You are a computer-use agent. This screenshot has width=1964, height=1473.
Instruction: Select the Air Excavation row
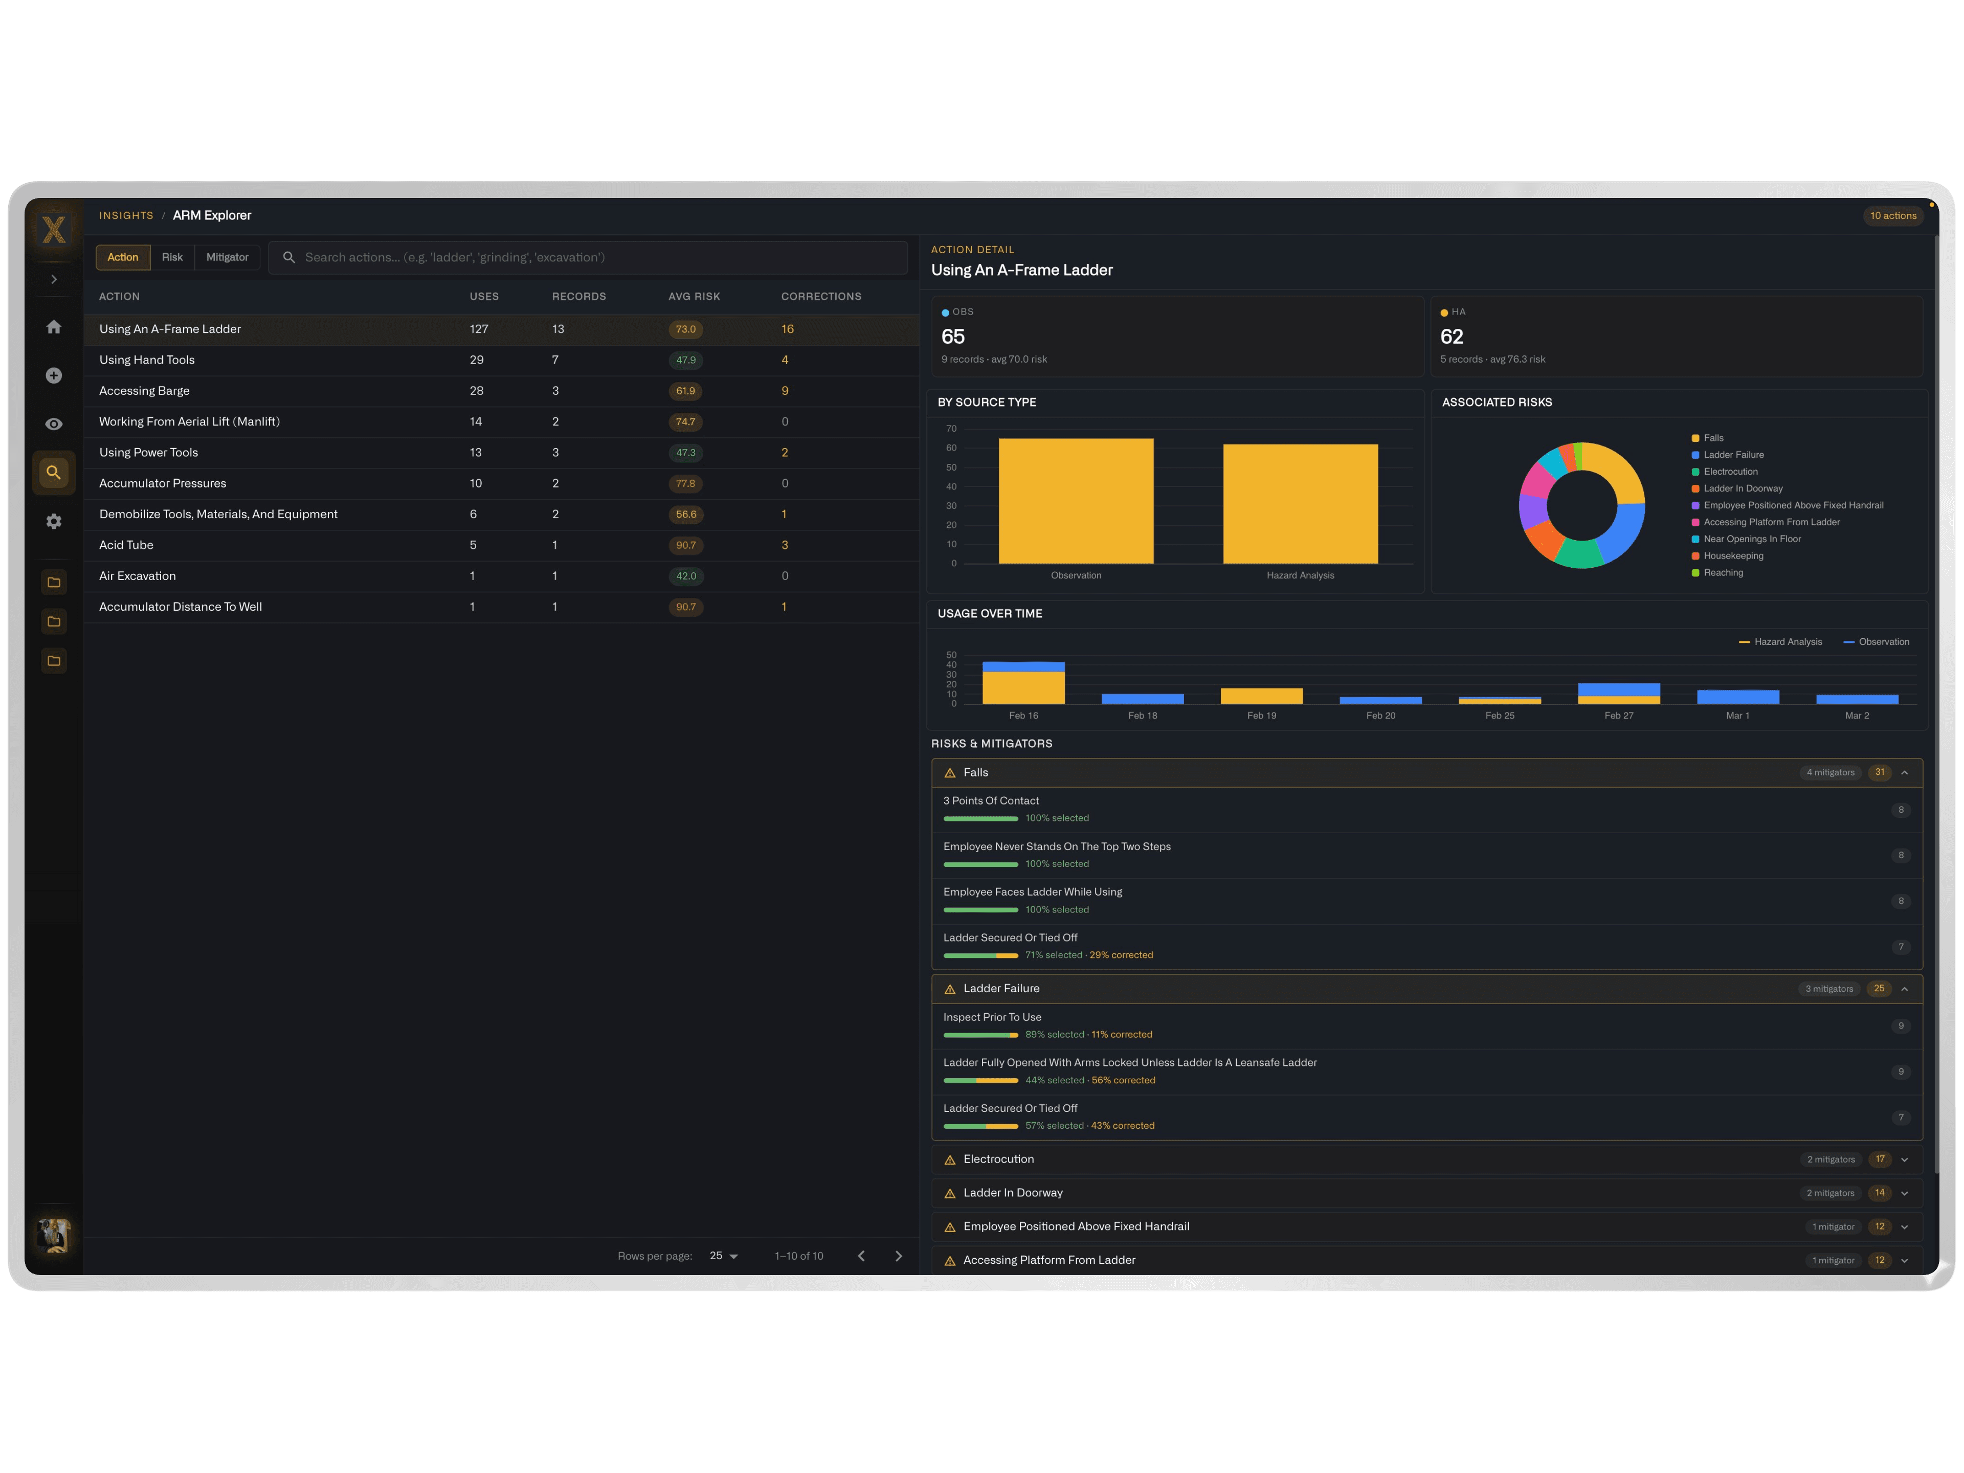coord(502,576)
